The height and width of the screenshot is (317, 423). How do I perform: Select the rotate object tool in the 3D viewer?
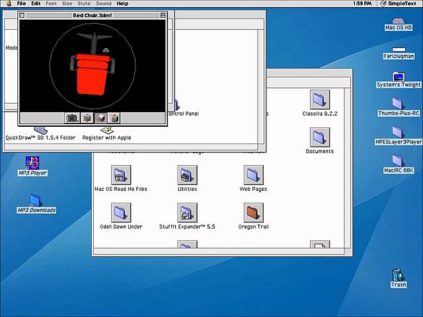coord(100,118)
